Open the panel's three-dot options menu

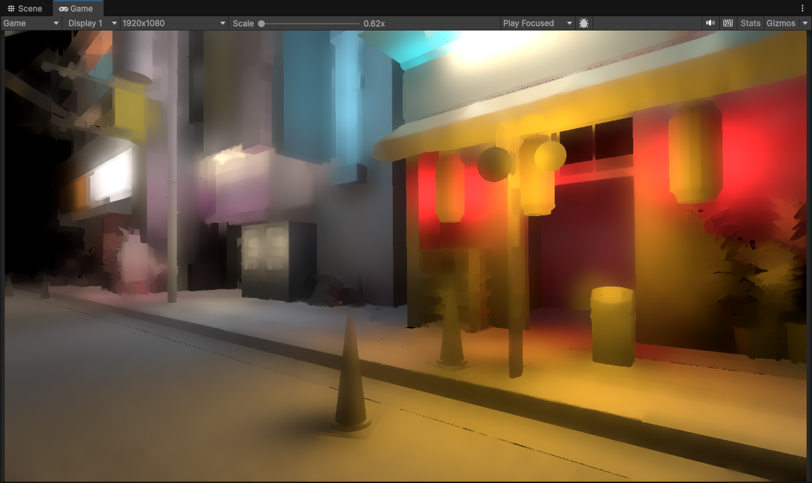point(802,8)
